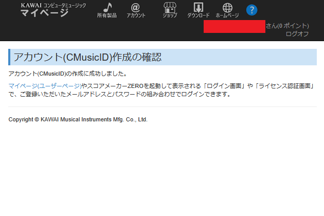
Task: Choose the ダウンロード menu label
Action: tap(198, 15)
